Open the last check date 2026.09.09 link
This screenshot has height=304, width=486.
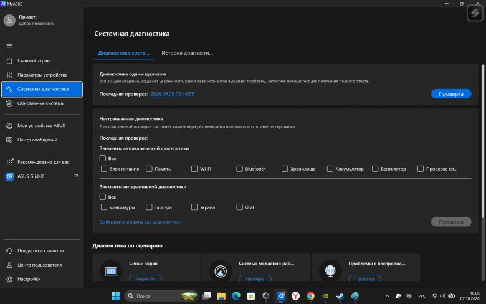click(173, 94)
